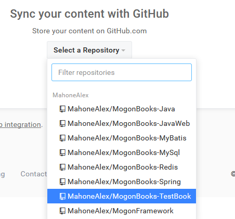Select MahoneAlex/MogonBooks-JavaWeb repository
This screenshot has height=219, width=235.
122,124
